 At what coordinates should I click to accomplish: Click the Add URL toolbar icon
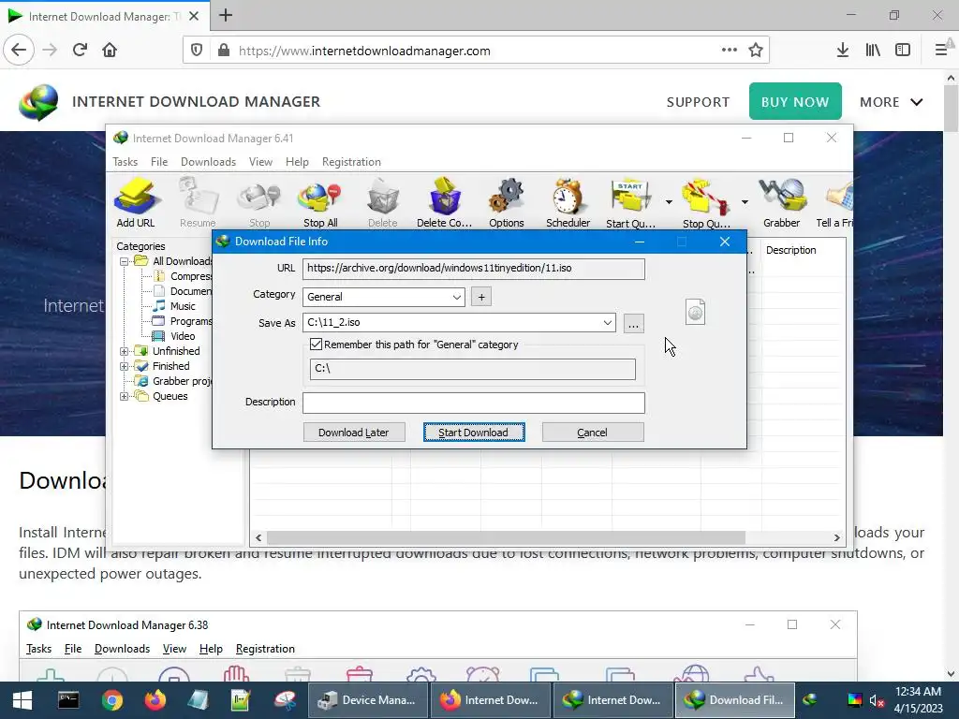pos(136,203)
